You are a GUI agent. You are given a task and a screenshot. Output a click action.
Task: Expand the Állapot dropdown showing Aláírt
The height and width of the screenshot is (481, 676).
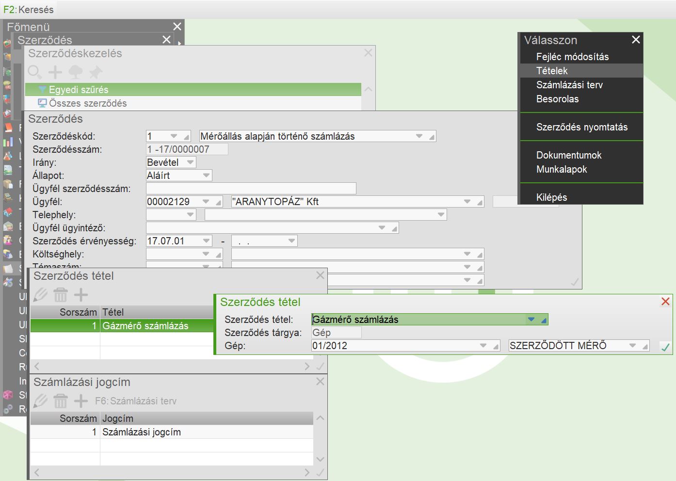click(x=206, y=176)
